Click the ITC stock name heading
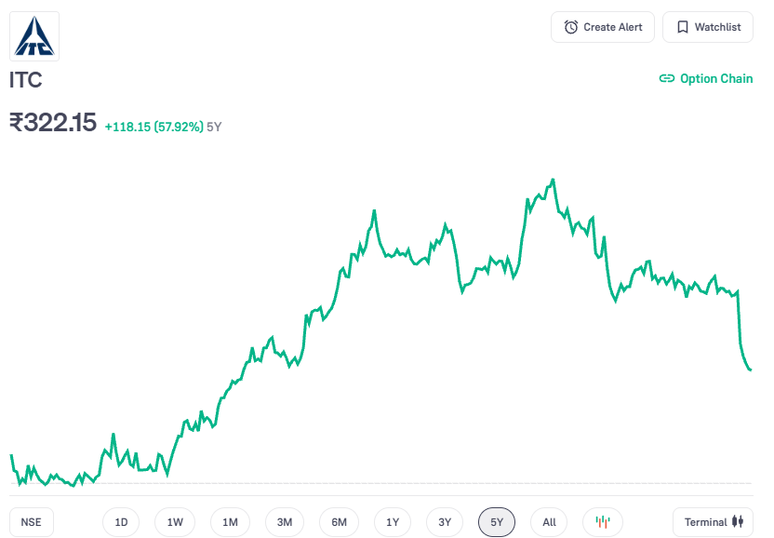Image resolution: width=774 pixels, height=538 pixels. (26, 80)
